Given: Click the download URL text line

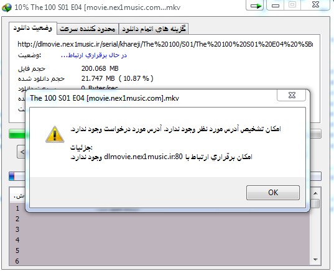Looking at the screenshot, I should 165,44.
